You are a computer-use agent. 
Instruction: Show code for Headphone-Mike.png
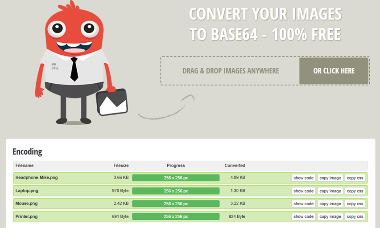[x=304, y=178]
